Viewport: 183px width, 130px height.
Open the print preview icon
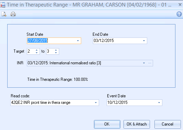click(x=4, y=14)
